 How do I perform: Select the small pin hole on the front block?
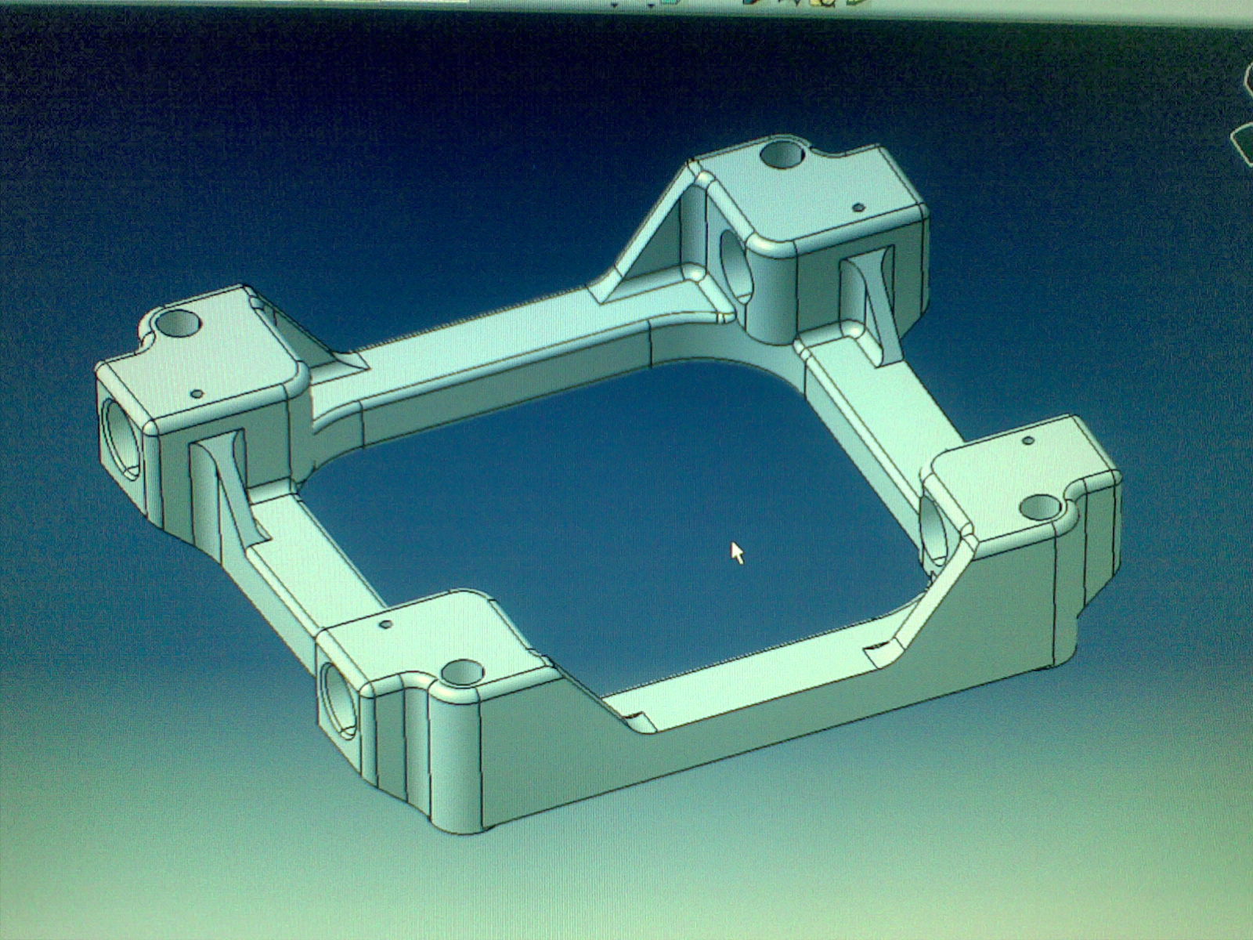(385, 625)
